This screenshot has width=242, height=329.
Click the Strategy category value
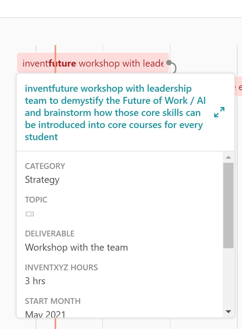click(x=42, y=180)
